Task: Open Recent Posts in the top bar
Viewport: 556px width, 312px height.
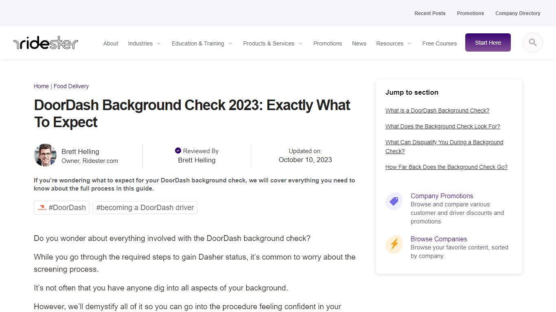Action: (x=430, y=13)
